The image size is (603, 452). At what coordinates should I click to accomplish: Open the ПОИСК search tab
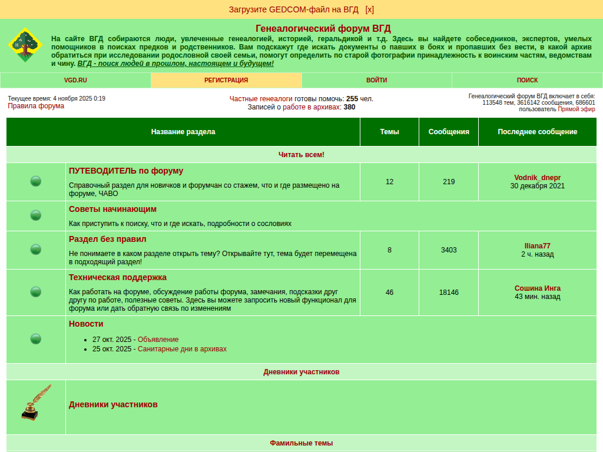[x=527, y=80]
